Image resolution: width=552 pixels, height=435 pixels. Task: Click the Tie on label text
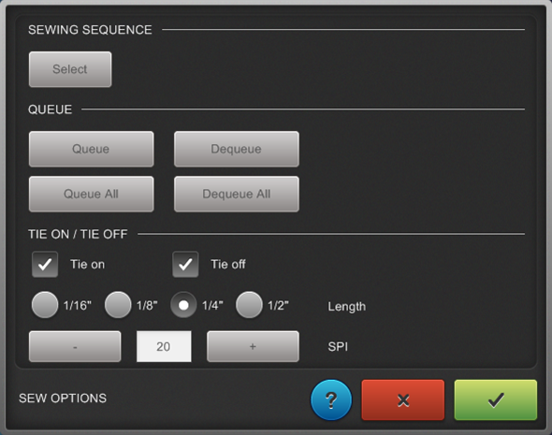[x=87, y=265]
